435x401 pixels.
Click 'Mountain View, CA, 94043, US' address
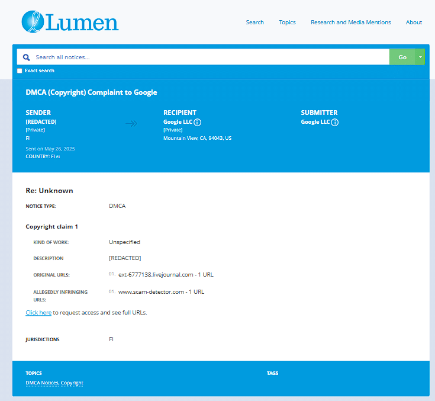pyautogui.click(x=197, y=138)
